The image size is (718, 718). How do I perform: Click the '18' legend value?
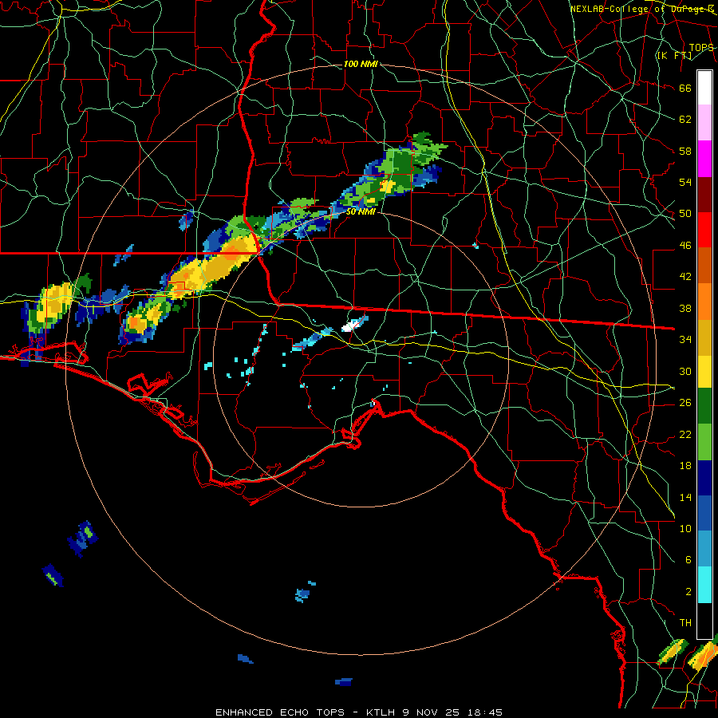pos(685,466)
